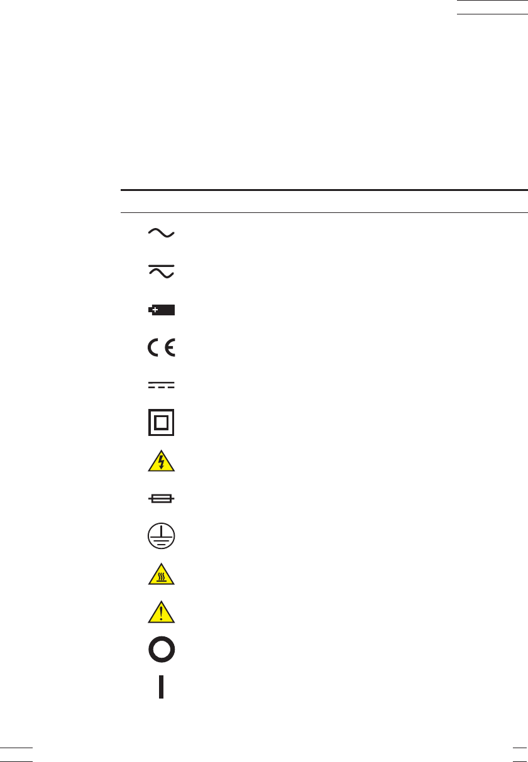
Task: Click the thick rule above the table
Action: pyautogui.click(x=324, y=189)
